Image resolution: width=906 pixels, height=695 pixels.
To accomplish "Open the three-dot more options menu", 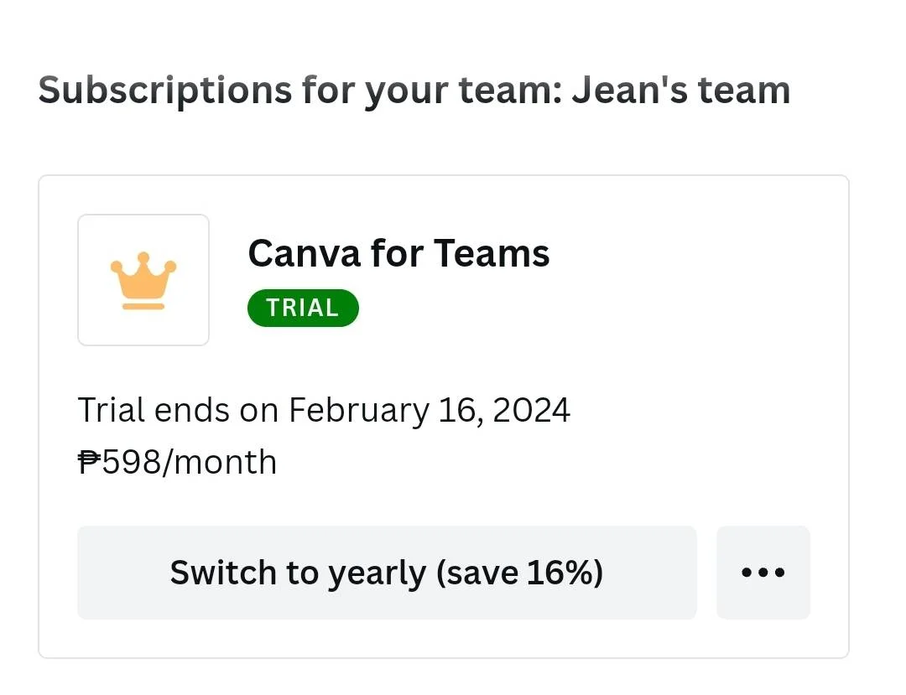I will point(763,573).
